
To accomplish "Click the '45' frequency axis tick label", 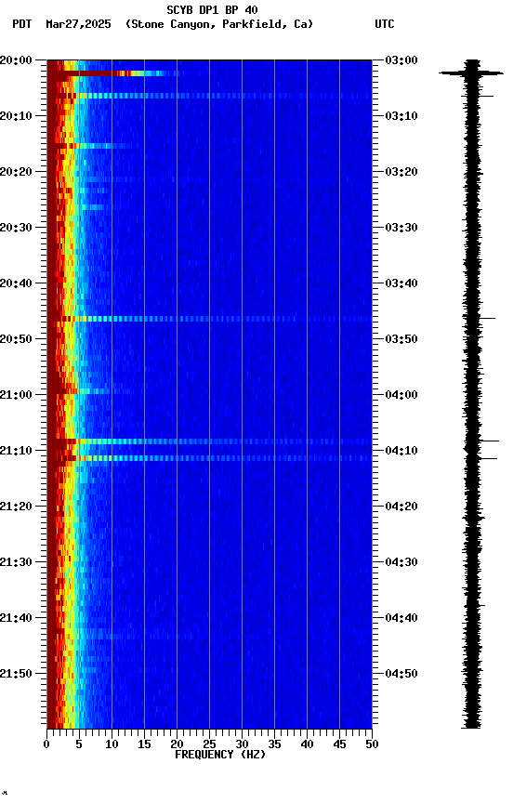I will [x=339, y=744].
